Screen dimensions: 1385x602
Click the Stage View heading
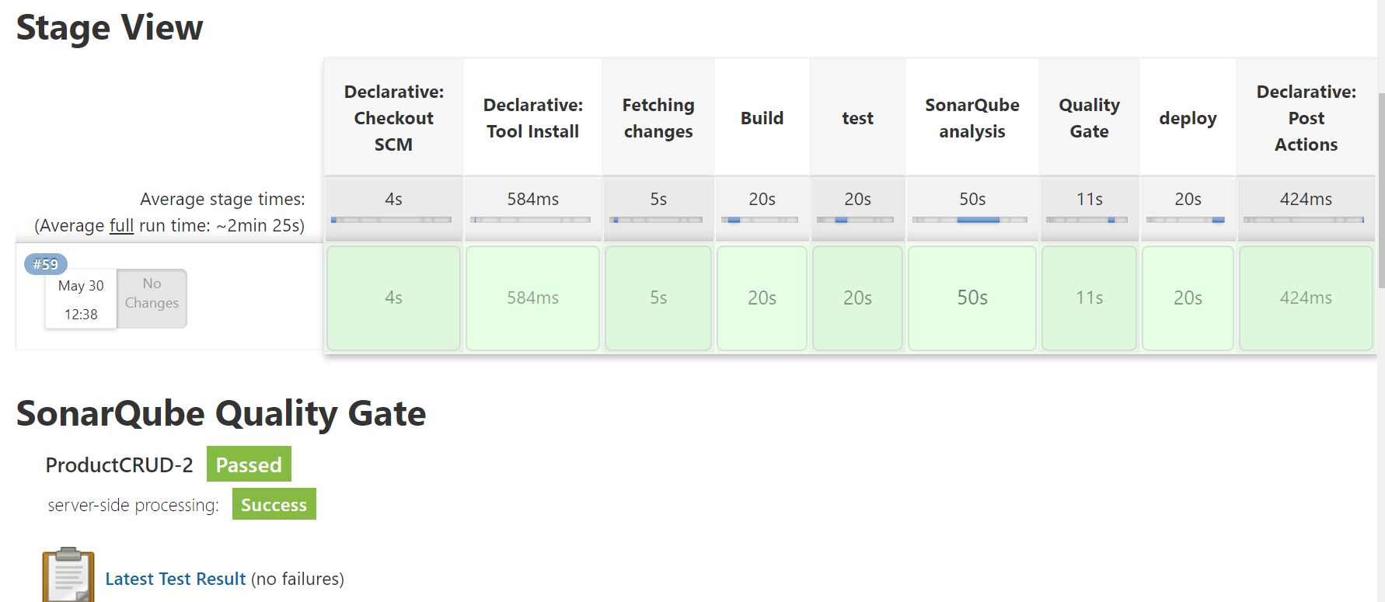109,28
